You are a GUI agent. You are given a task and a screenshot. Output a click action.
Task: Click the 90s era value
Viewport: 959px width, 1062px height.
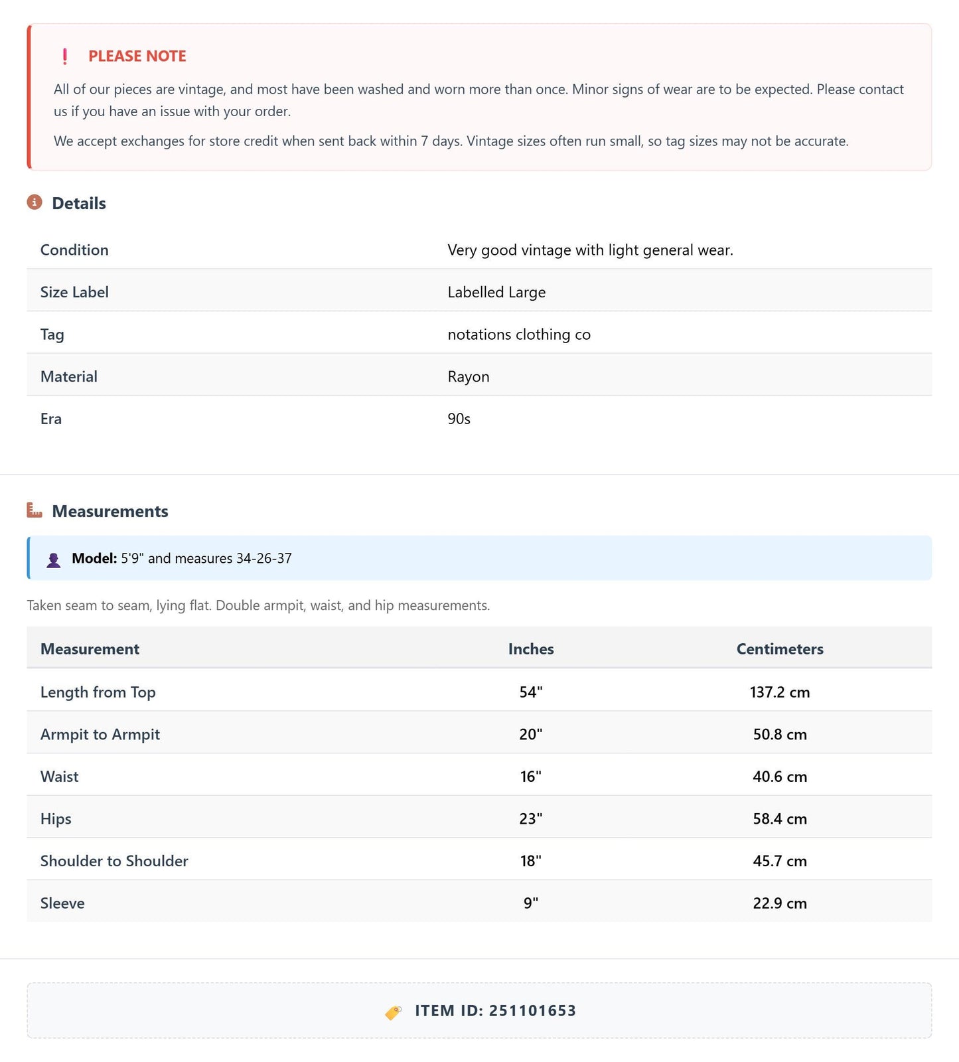[x=459, y=418]
